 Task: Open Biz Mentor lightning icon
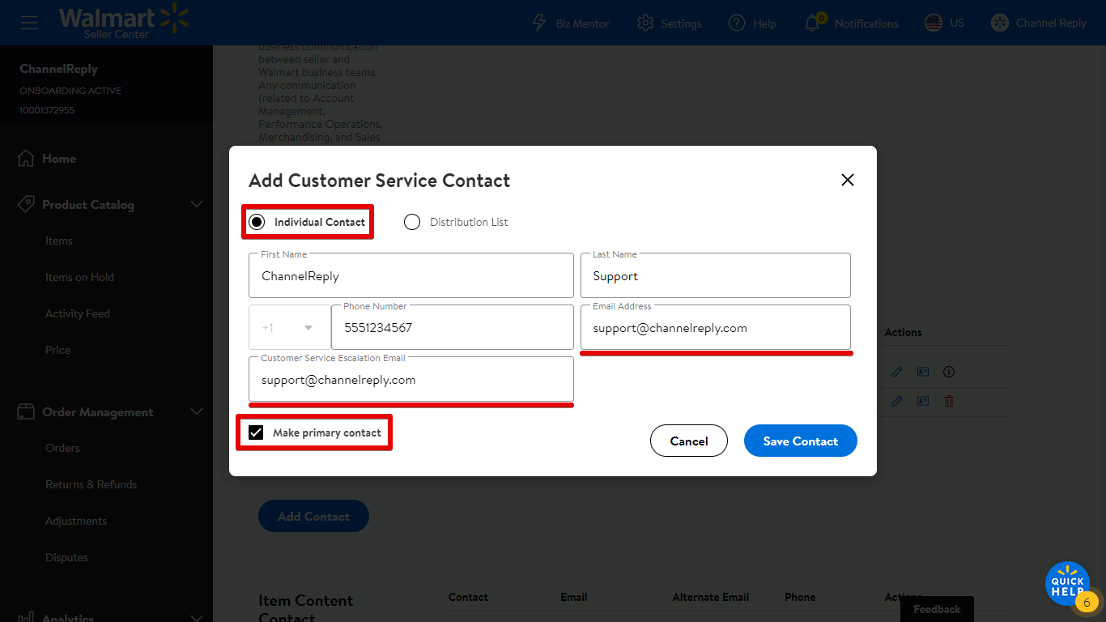click(539, 23)
